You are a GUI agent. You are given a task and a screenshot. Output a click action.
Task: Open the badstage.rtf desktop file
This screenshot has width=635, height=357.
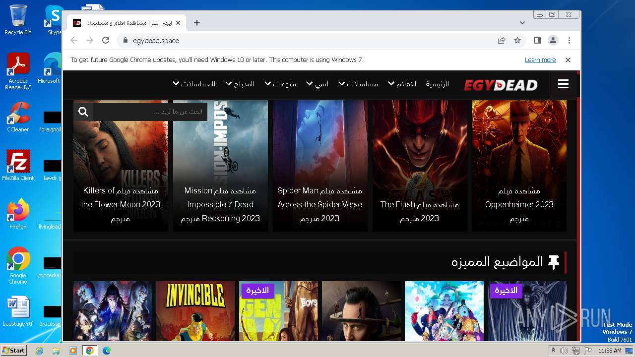(18, 311)
